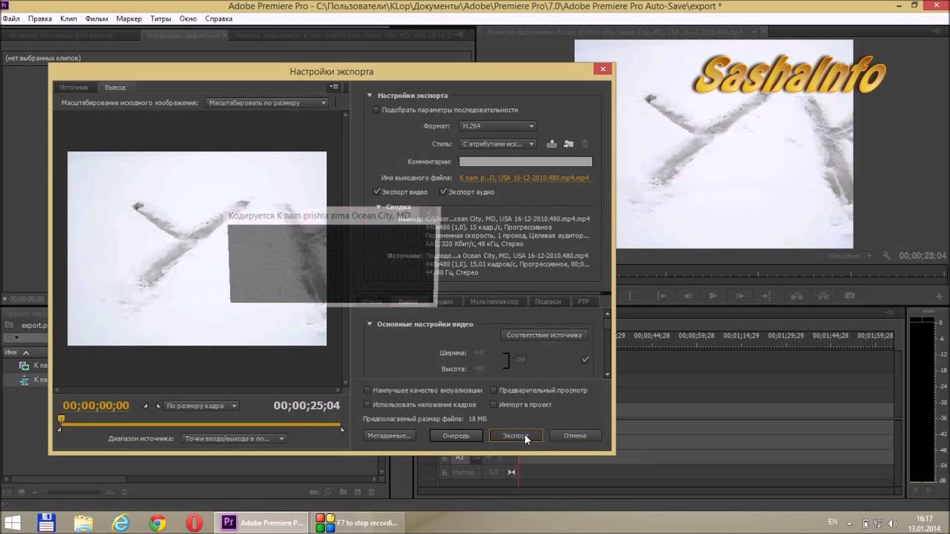950x534 pixels.
Task: Open the Стиль preset dropdown
Action: [497, 144]
